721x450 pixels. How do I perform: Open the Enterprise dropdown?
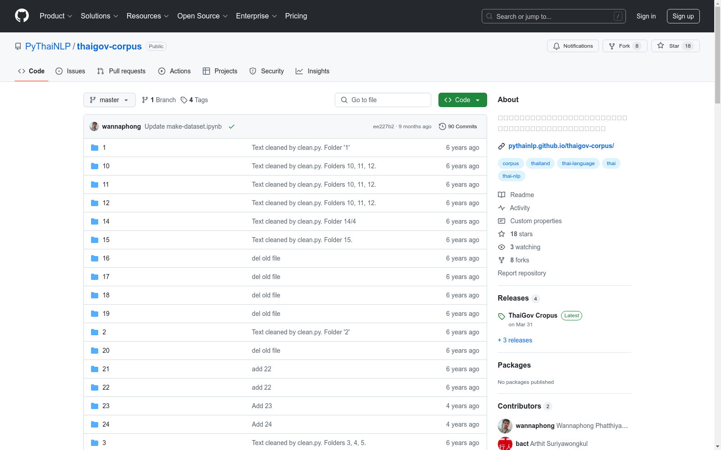coord(256,16)
